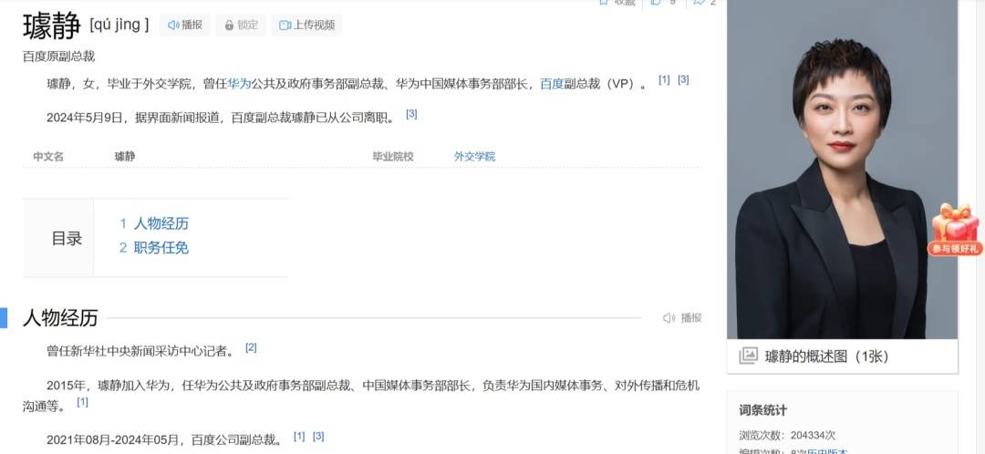985x454 pixels.
Task: Click the 历史版本 link in 词条统计
Action: [826, 451]
